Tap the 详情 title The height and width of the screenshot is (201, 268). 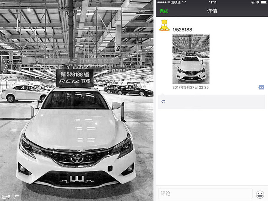pyautogui.click(x=212, y=11)
